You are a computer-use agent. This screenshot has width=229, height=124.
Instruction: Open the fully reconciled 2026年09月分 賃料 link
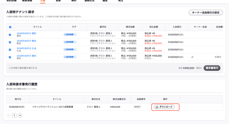click(26, 56)
